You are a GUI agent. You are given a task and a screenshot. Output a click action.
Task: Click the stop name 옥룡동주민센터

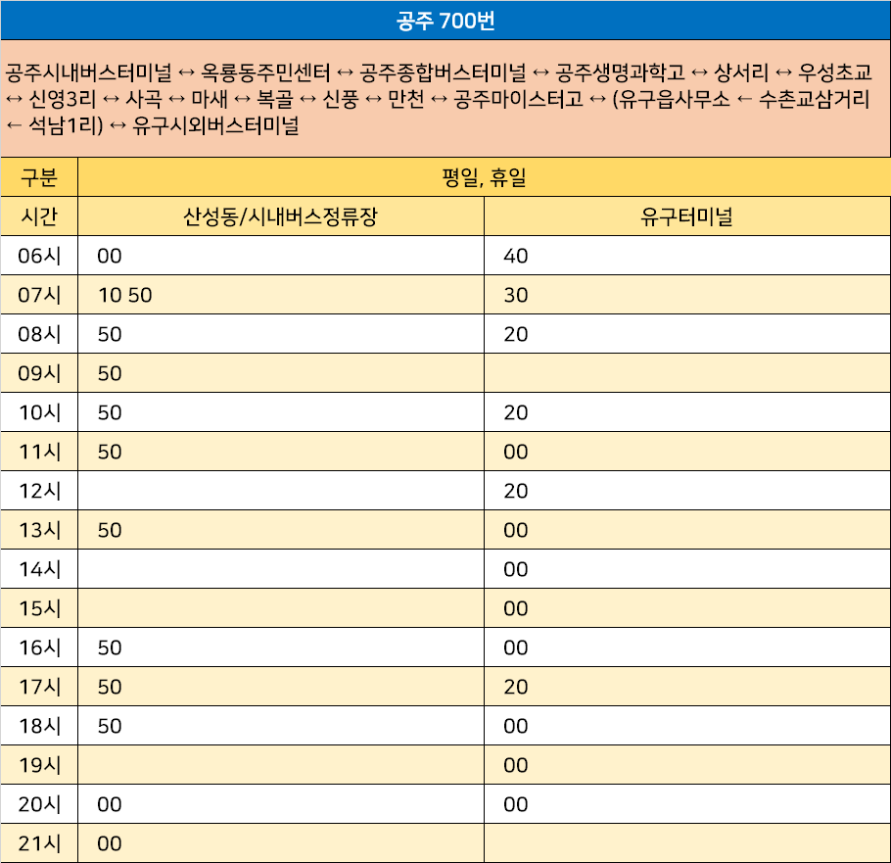tap(265, 72)
